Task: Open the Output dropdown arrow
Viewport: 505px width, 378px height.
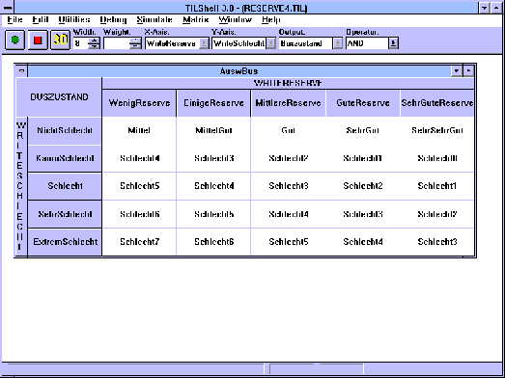Action: [338, 43]
